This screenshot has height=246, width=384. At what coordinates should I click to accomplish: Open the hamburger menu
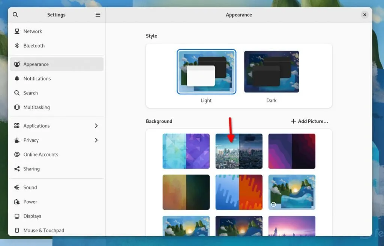(x=98, y=15)
